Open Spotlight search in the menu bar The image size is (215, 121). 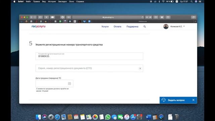pos(191,1)
